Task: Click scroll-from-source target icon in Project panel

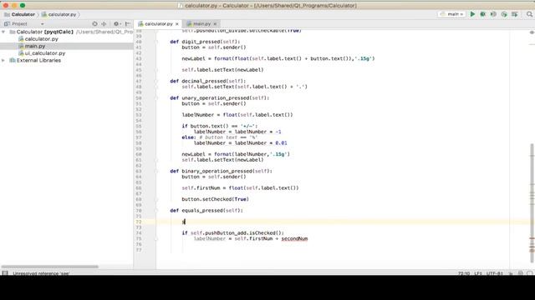Action: tap(94, 24)
